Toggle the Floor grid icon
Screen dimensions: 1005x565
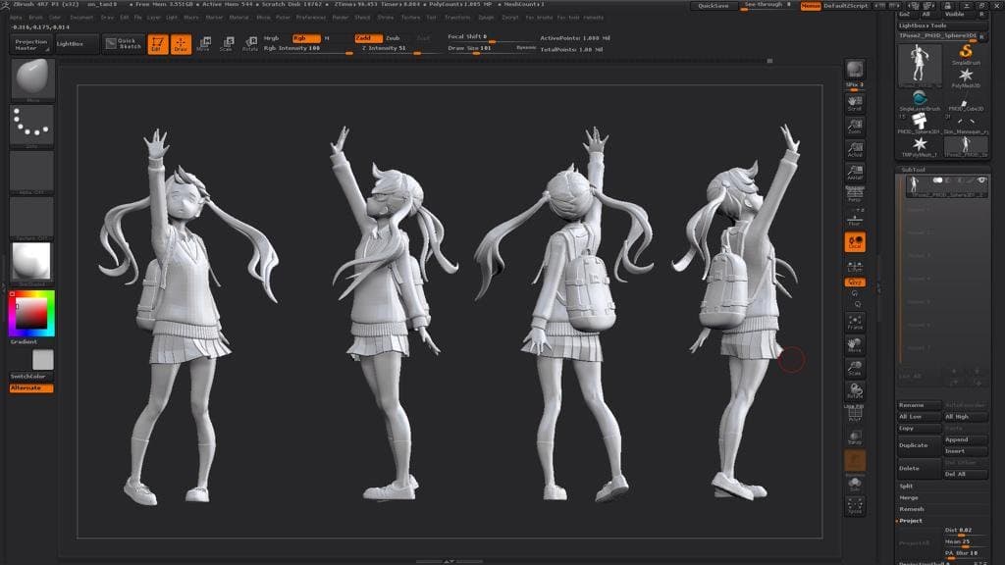(855, 218)
